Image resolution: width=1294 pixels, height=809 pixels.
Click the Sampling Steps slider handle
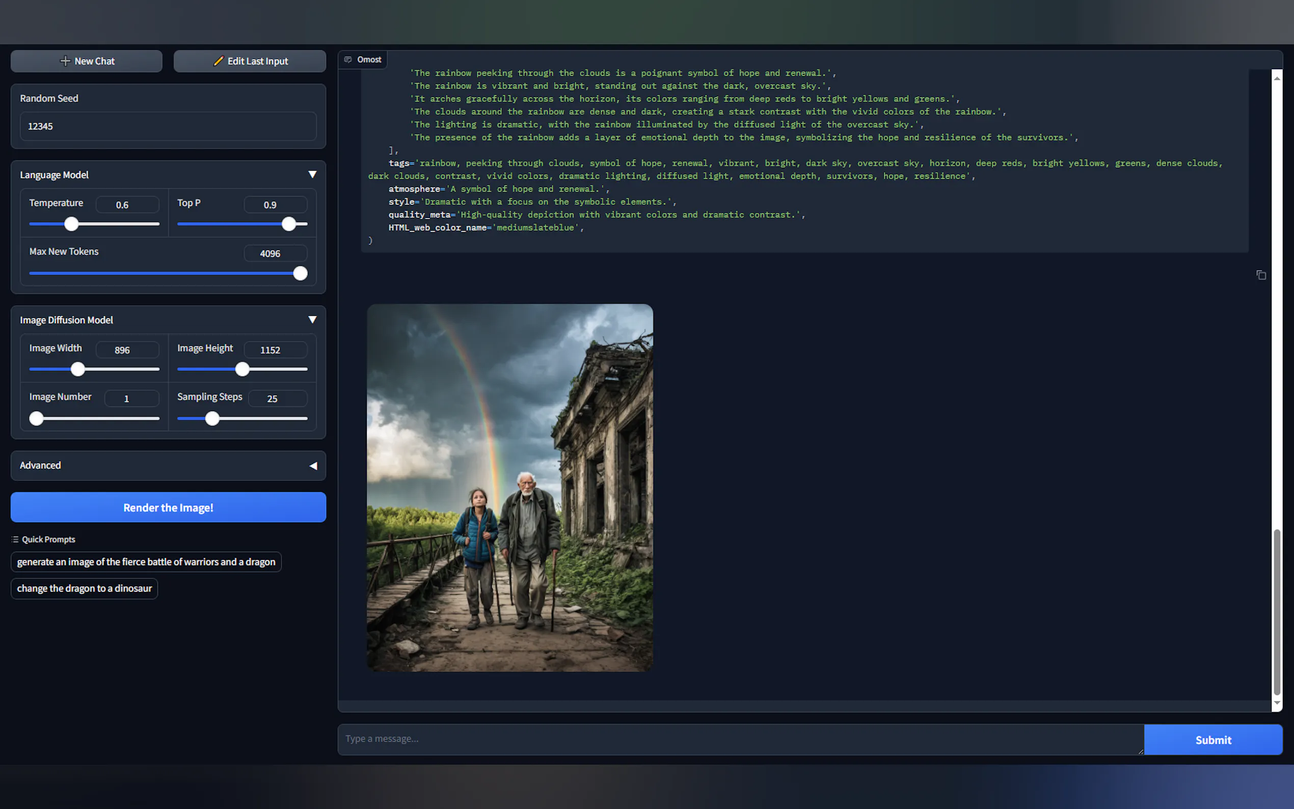tap(212, 418)
